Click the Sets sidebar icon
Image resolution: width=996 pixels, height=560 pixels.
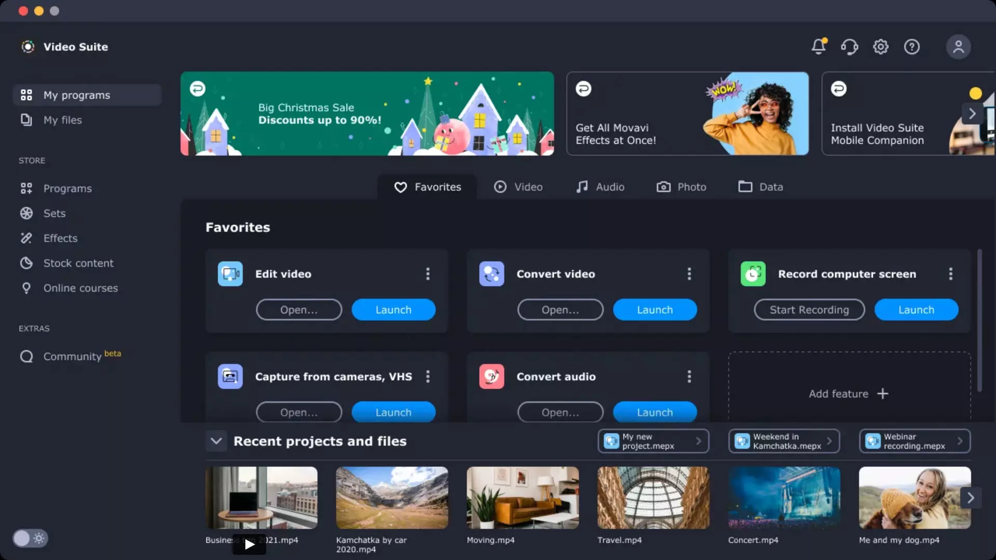(x=26, y=213)
